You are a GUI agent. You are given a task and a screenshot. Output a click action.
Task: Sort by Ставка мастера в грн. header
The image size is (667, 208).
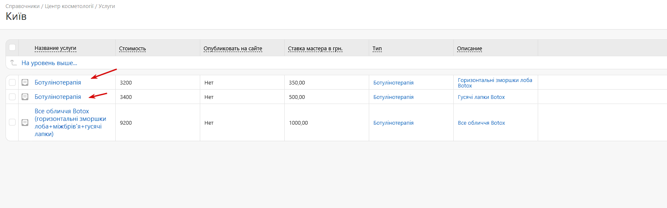(315, 49)
